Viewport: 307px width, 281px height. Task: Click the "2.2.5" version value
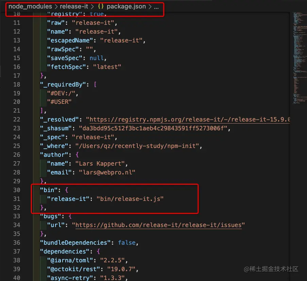click(x=113, y=260)
